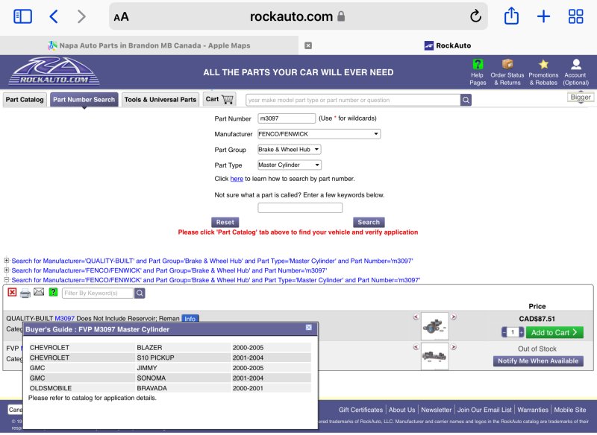Click the red X clear results icon

pyautogui.click(x=12, y=293)
